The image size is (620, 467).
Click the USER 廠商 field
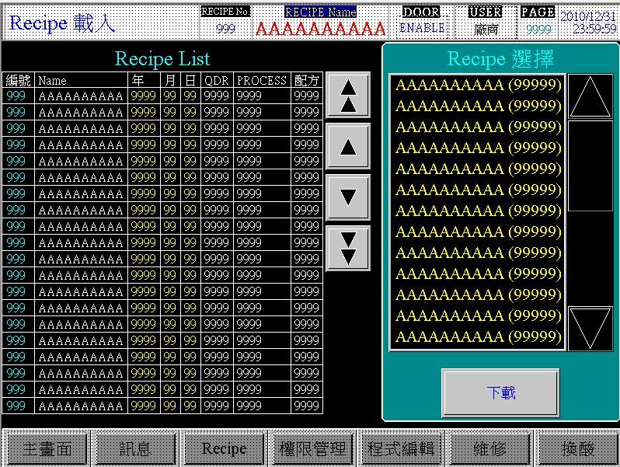pos(486,29)
